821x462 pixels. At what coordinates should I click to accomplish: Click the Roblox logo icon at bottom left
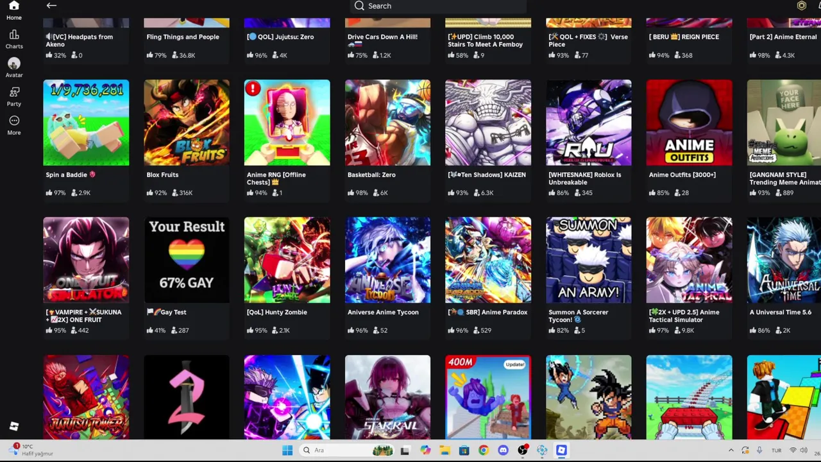tap(14, 426)
